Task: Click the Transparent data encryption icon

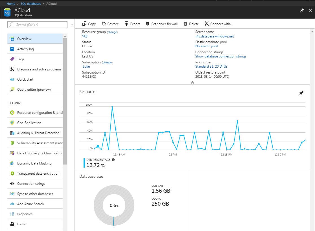Action: [12, 174]
